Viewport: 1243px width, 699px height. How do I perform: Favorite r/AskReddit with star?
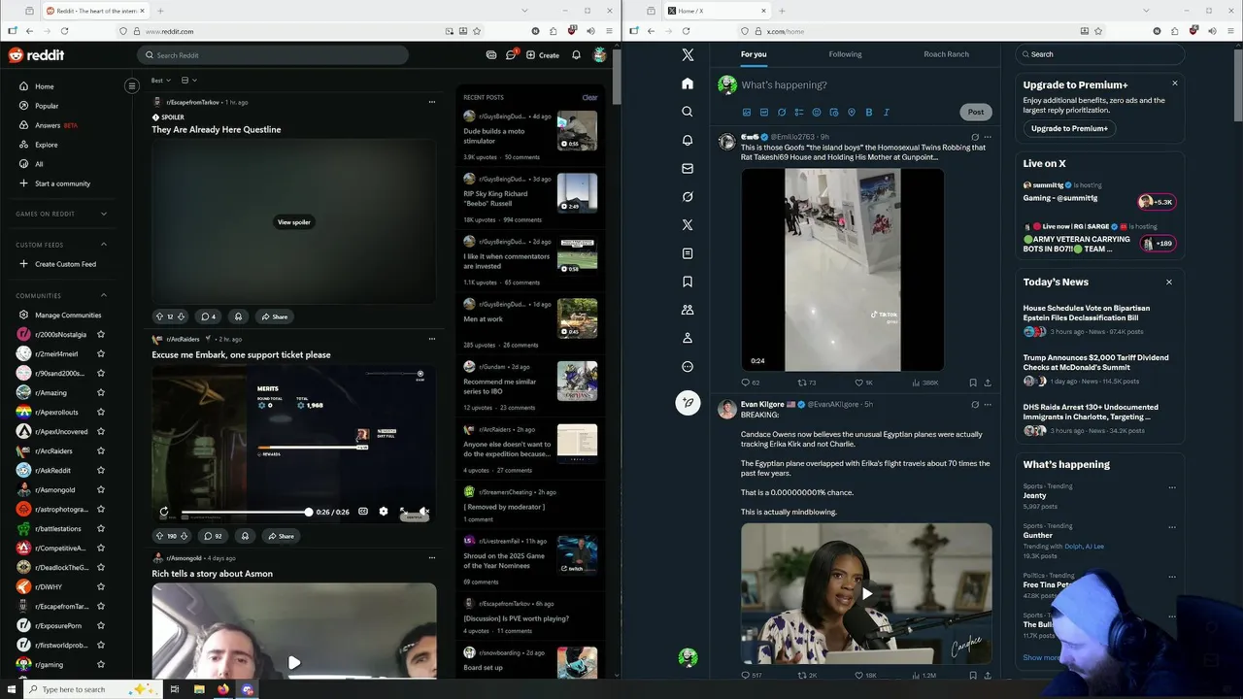[x=101, y=470]
